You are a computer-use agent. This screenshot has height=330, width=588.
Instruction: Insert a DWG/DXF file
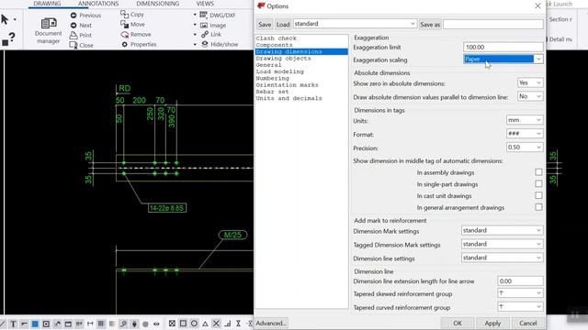(217, 15)
